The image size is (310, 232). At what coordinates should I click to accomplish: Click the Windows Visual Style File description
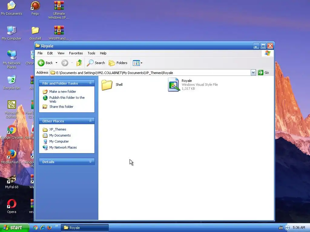(x=200, y=85)
